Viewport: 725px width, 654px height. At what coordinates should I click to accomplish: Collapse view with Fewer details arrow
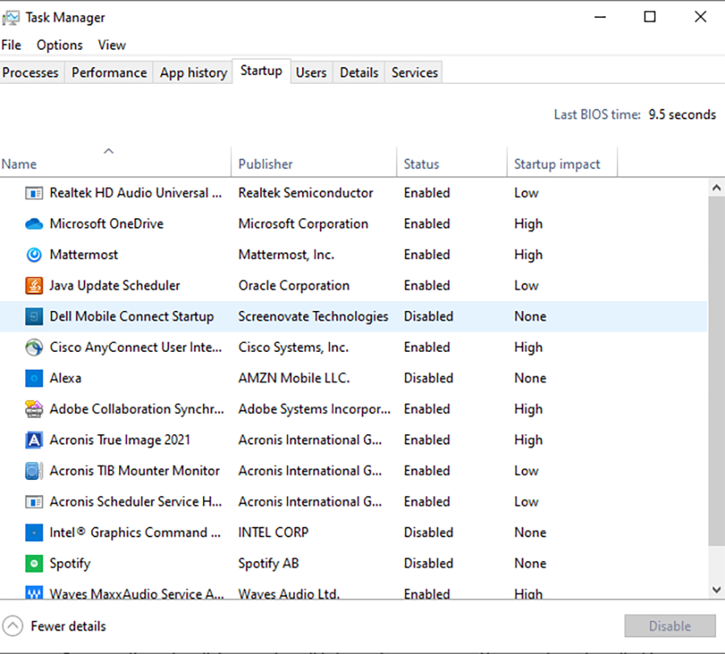(12, 627)
